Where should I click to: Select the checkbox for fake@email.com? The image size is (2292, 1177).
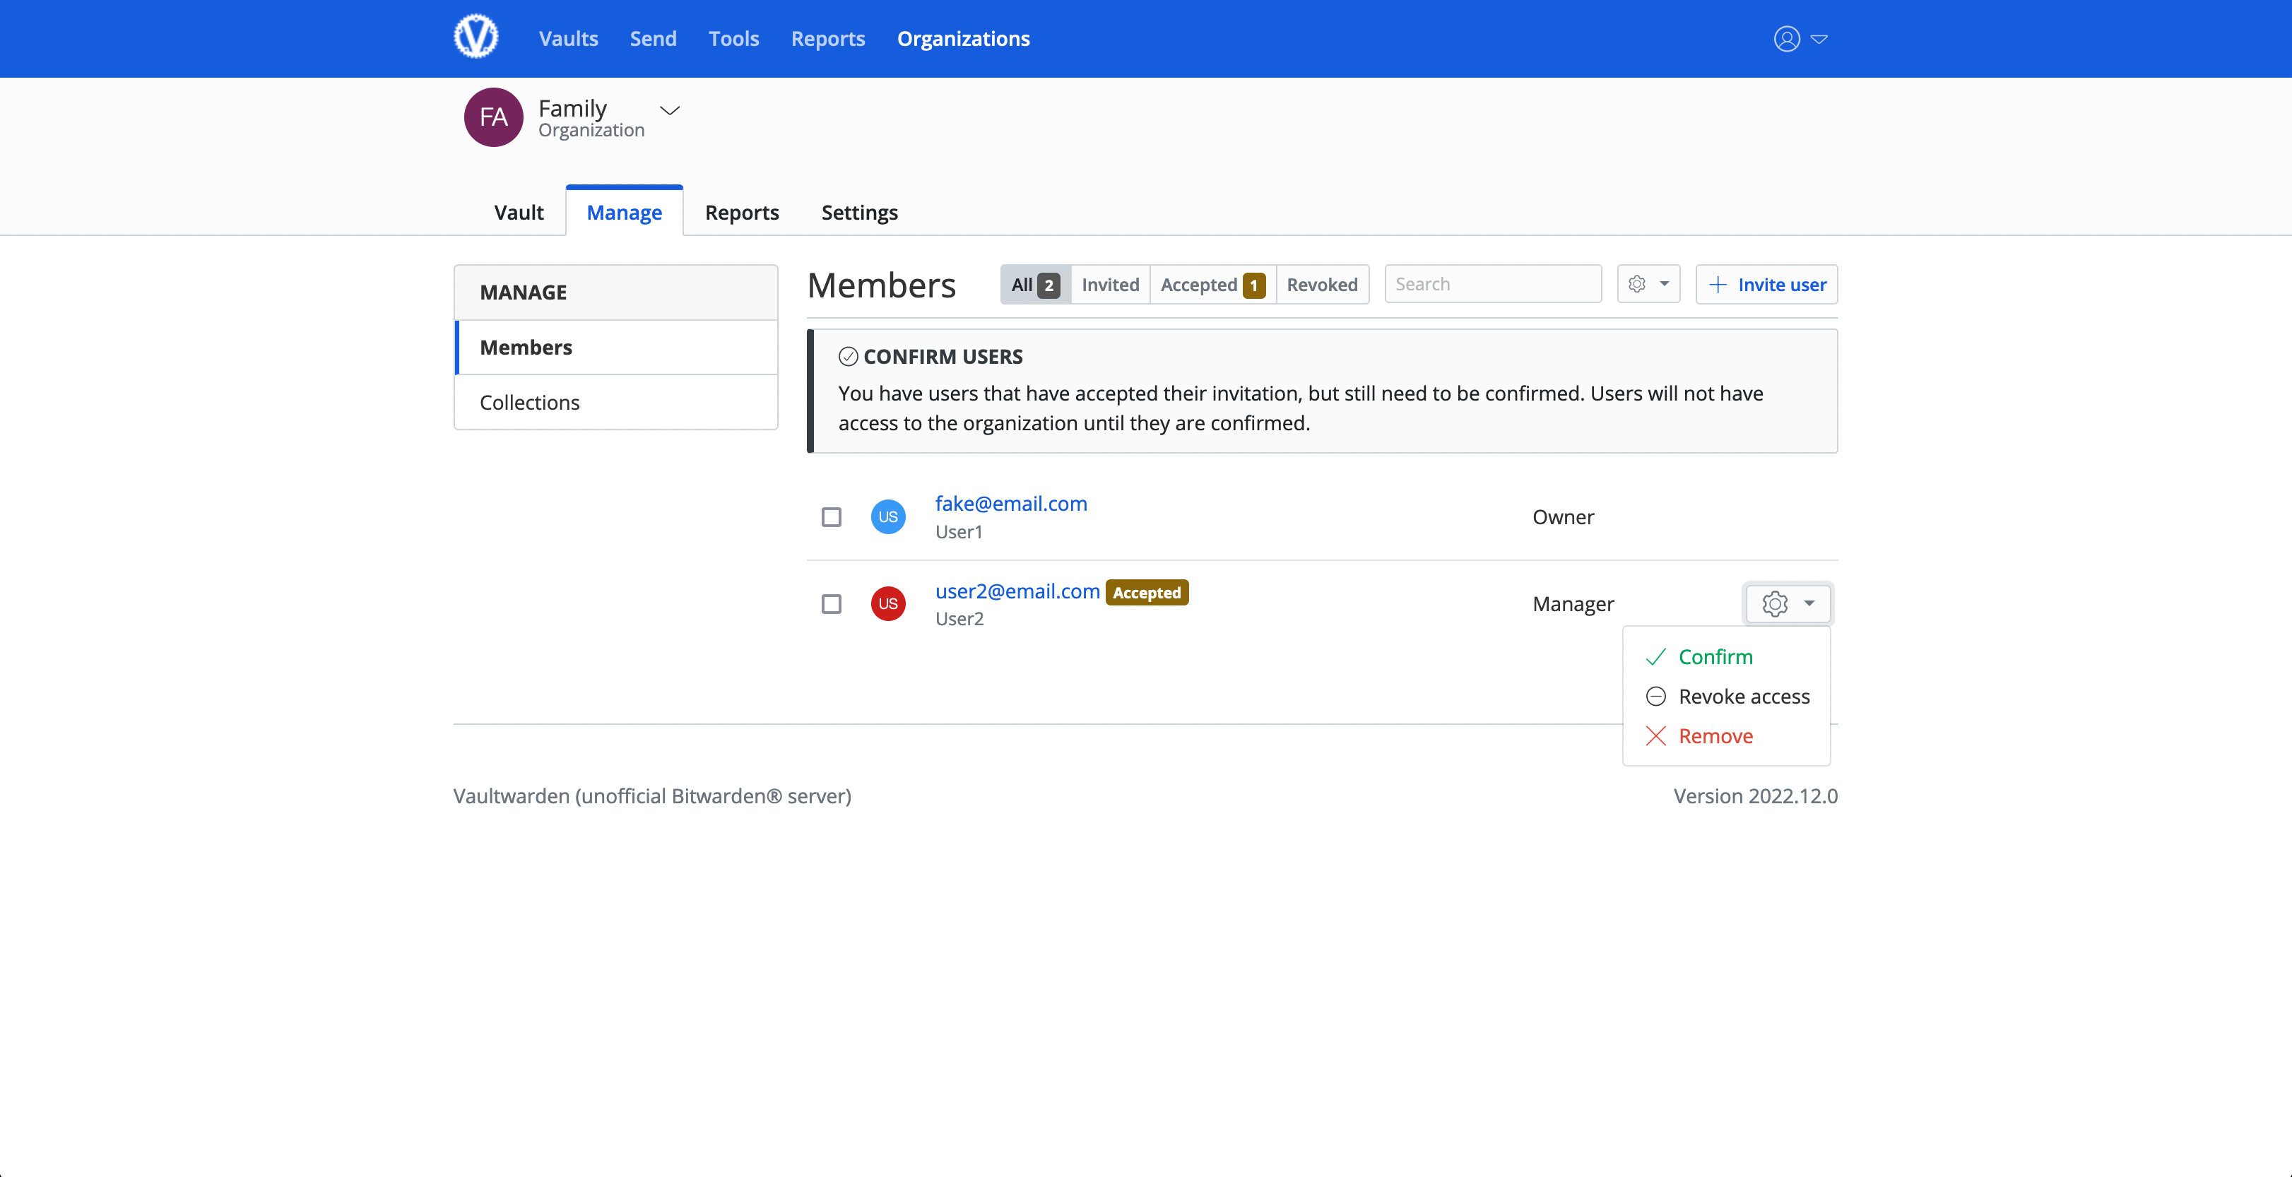831,517
